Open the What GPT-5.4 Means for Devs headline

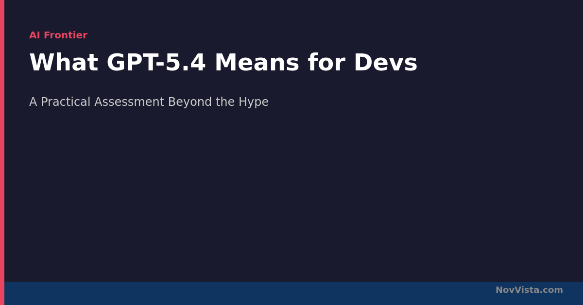point(223,63)
